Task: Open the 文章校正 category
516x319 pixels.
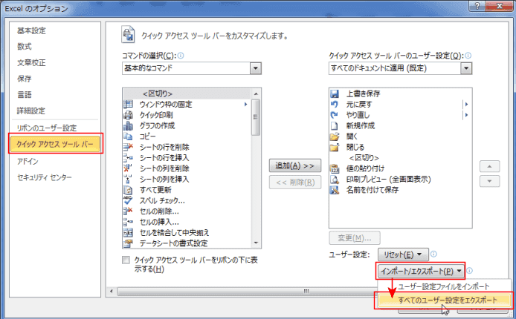Action: pyautogui.click(x=31, y=62)
